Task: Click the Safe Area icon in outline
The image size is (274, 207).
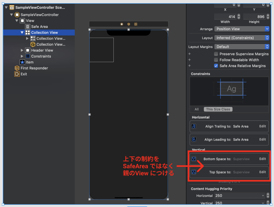Action: pos(28,26)
